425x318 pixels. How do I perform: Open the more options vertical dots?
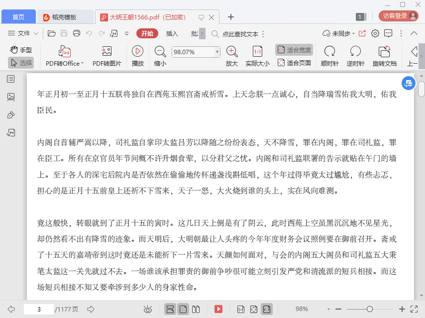coord(401,33)
